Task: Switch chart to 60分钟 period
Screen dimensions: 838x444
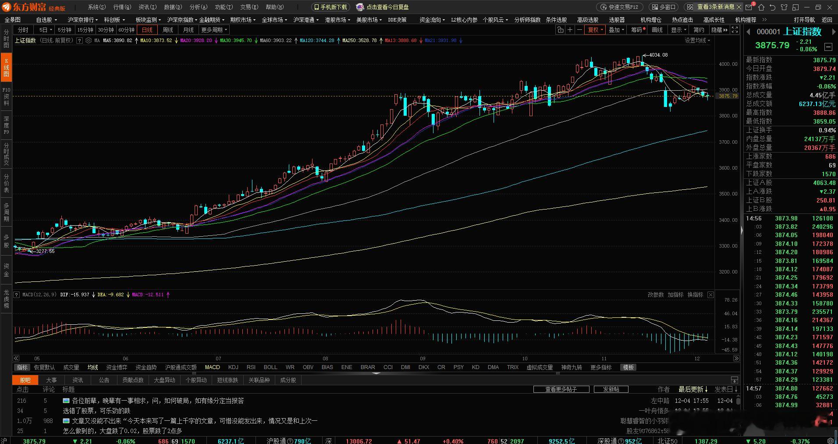Action: click(x=126, y=30)
